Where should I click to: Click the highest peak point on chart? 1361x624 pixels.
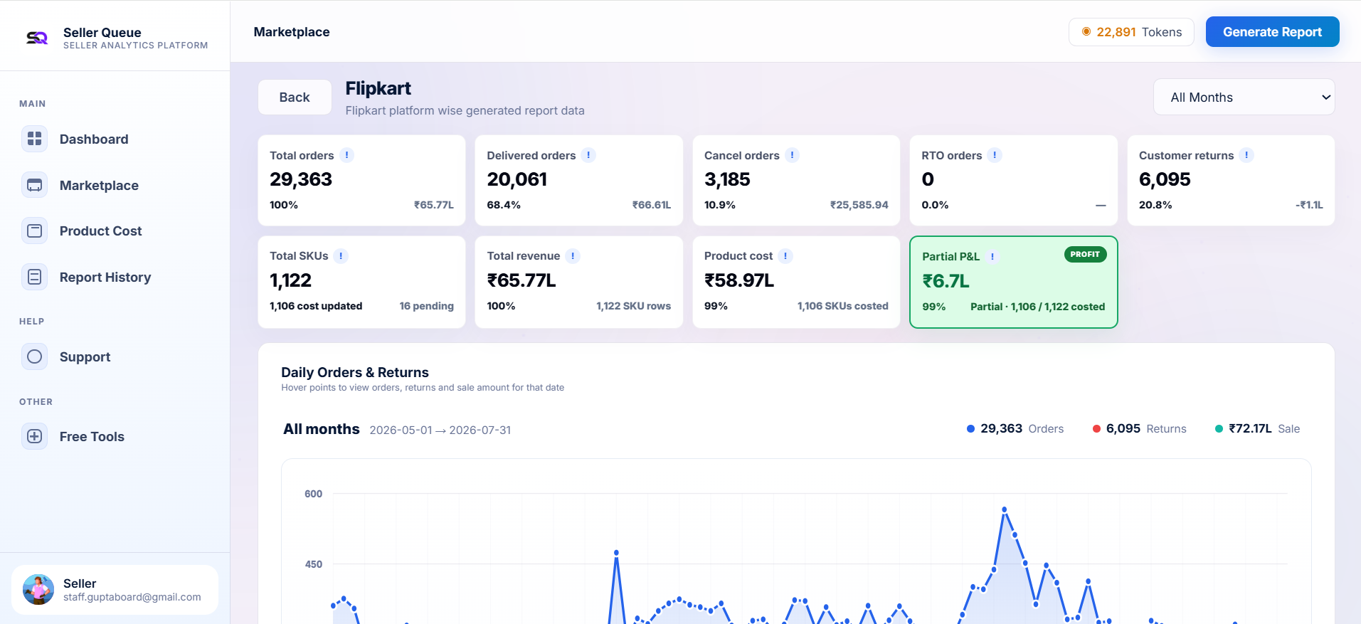[x=1005, y=509]
